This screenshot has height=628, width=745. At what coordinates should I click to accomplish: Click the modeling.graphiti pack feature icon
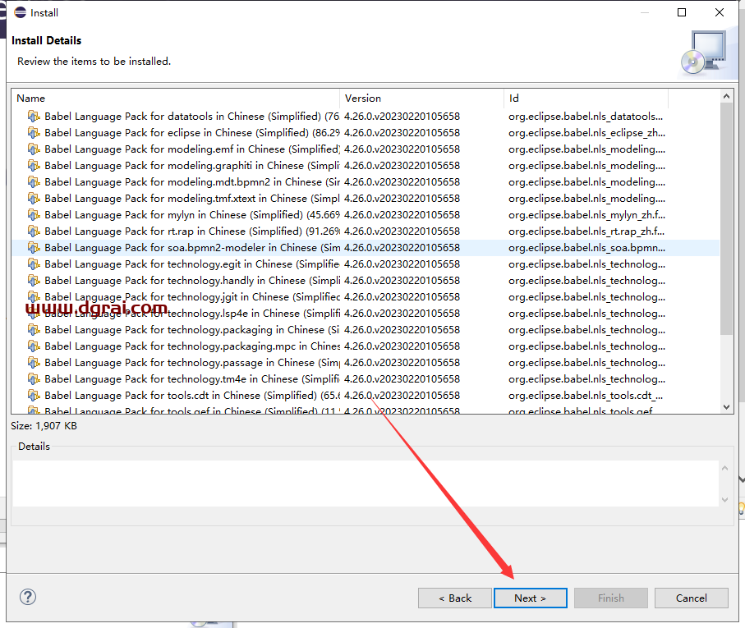[33, 165]
